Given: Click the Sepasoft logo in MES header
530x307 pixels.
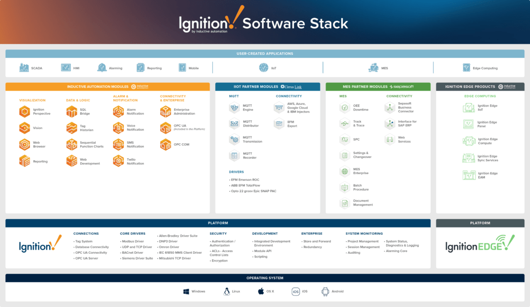Looking at the screenshot, I should 402,87.
